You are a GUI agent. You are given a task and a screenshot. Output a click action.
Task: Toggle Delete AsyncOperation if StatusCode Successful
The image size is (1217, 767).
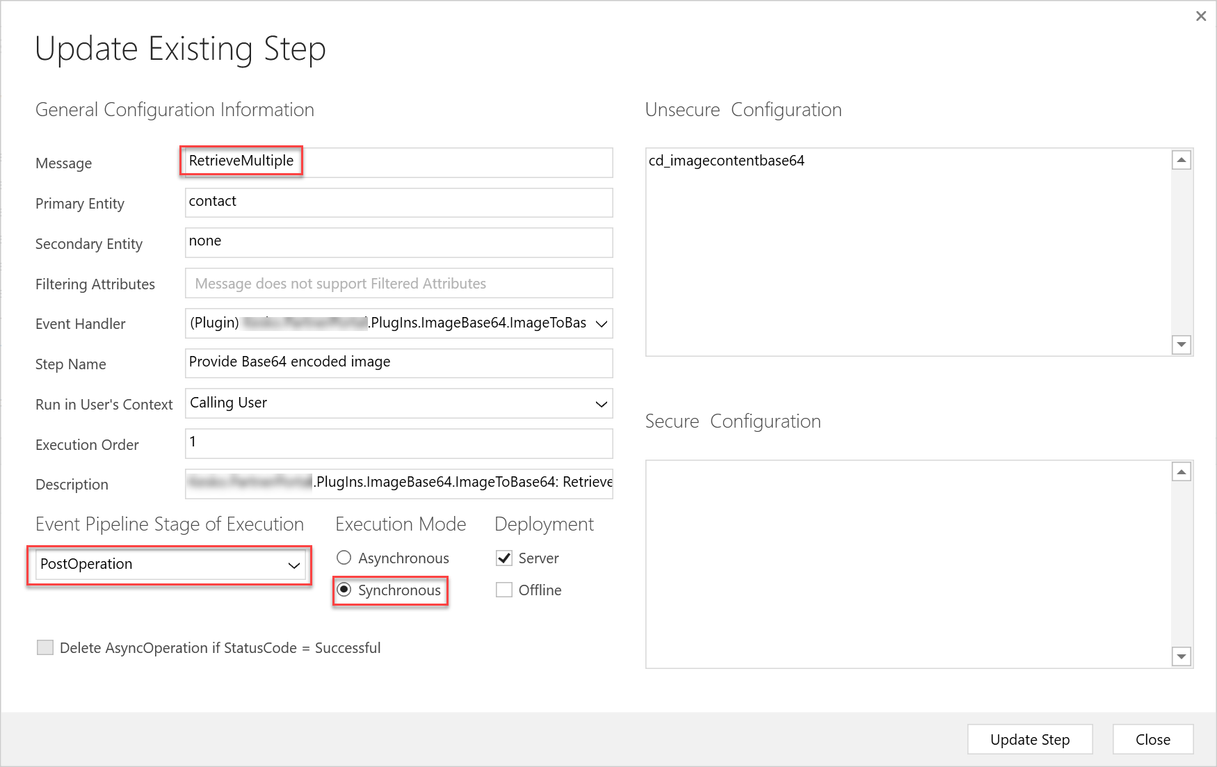pos(45,647)
